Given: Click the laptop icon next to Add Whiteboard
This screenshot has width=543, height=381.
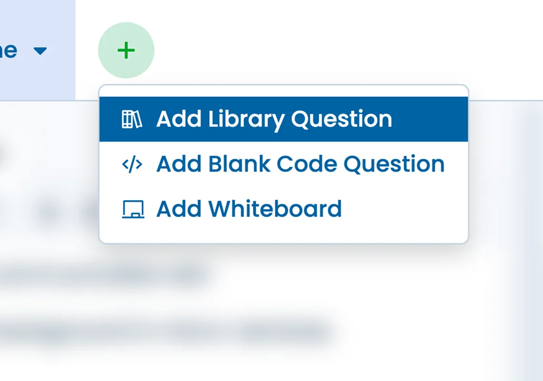Looking at the screenshot, I should pos(133,209).
